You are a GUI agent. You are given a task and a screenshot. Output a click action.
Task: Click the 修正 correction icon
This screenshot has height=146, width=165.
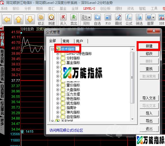[41, 20]
